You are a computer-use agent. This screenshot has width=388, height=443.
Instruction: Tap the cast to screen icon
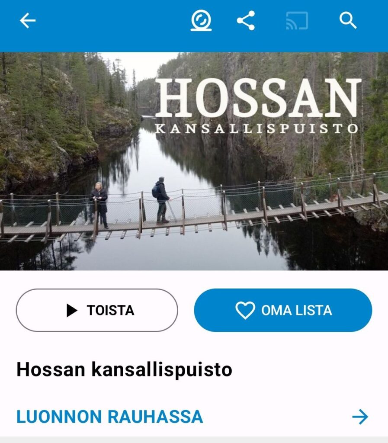(x=297, y=21)
